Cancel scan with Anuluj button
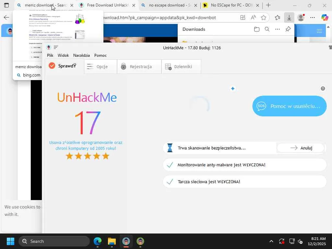Viewport: 332px width, 249px height. tap(301, 148)
